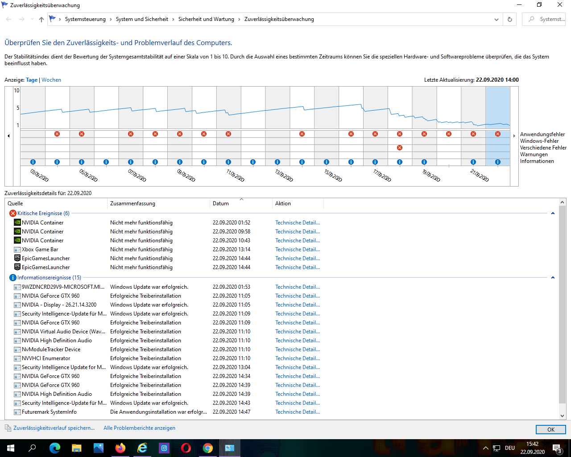This screenshot has width=571, height=457.
Task: Open the notification center icon
Action: tap(557, 448)
